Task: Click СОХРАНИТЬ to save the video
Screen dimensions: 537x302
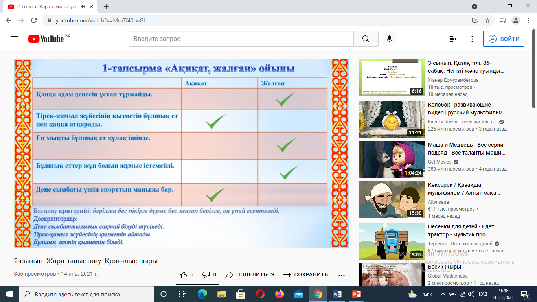Action: pyautogui.click(x=305, y=275)
